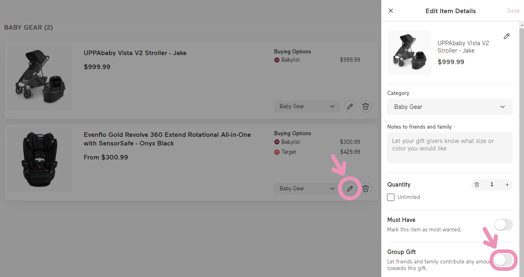Decrease quantity with the trash icon
The width and height of the screenshot is (524, 277).
click(x=477, y=185)
